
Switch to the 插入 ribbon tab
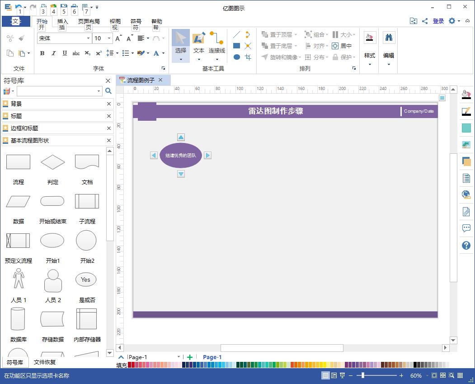[x=63, y=21]
